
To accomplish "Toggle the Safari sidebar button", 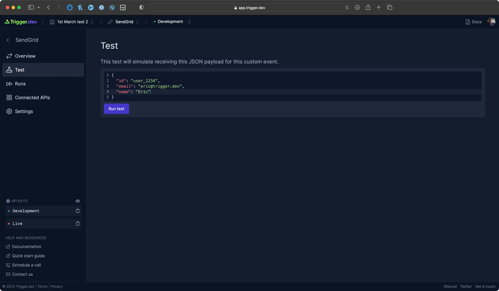I will [x=31, y=8].
